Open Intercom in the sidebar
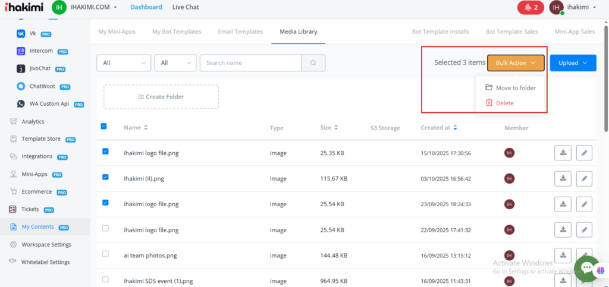Screen dimensions: 609x287 tap(42, 51)
